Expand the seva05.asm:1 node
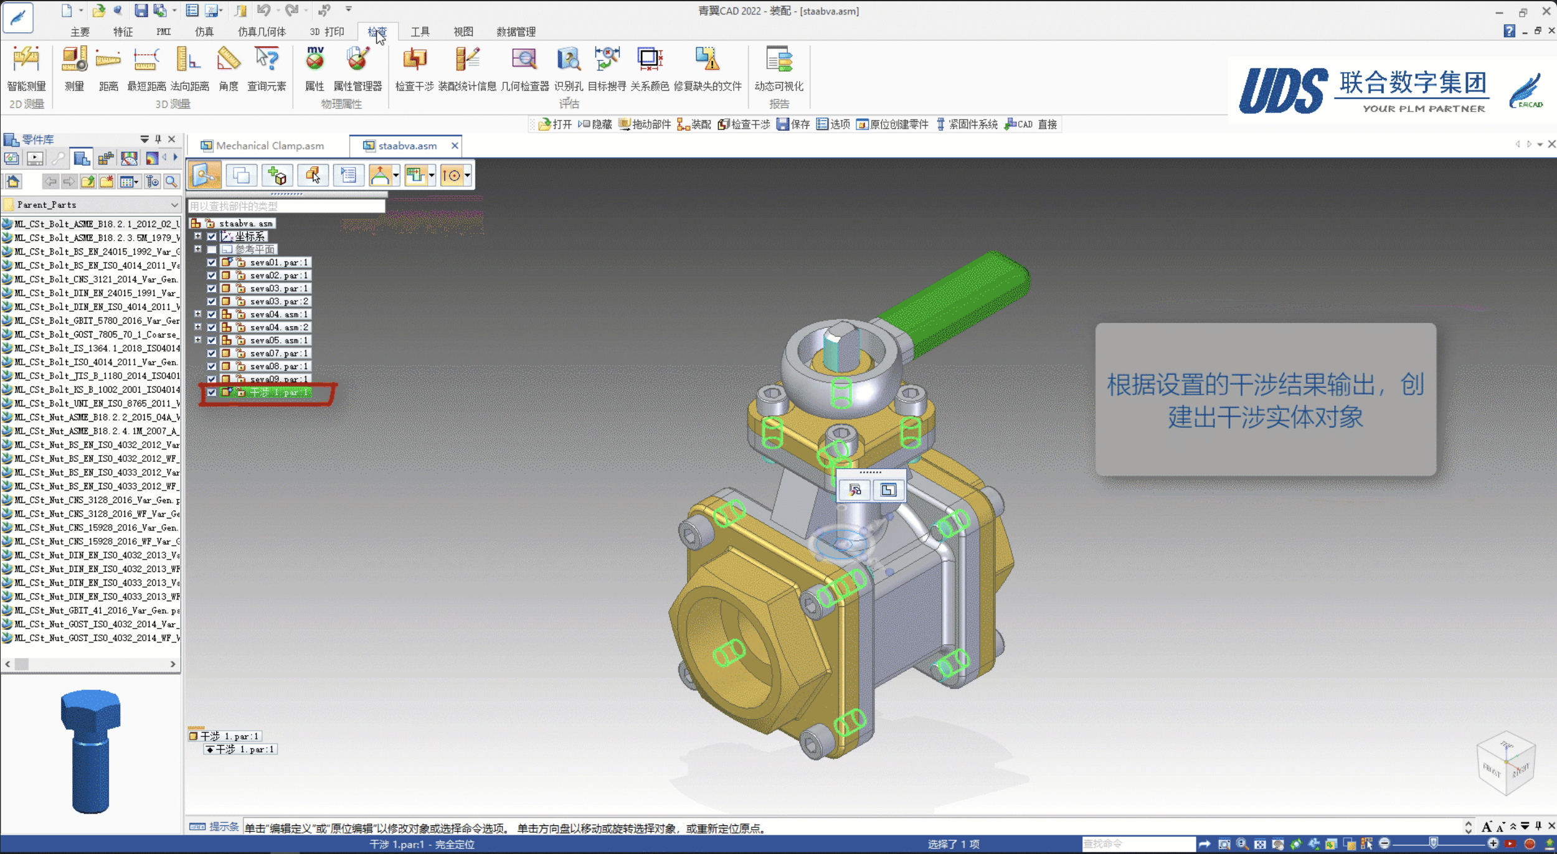Screen dimensions: 1557x854 (198, 340)
